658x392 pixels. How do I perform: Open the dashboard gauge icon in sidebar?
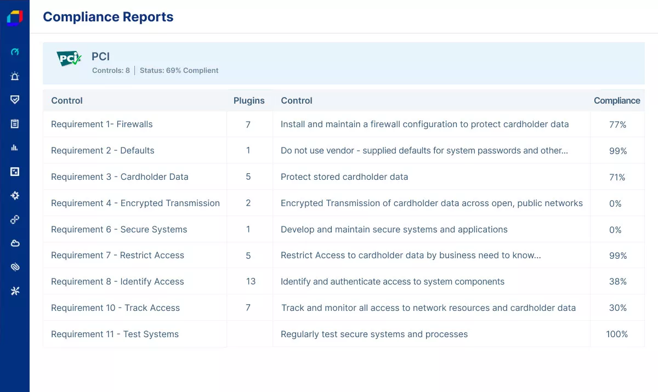tap(15, 52)
